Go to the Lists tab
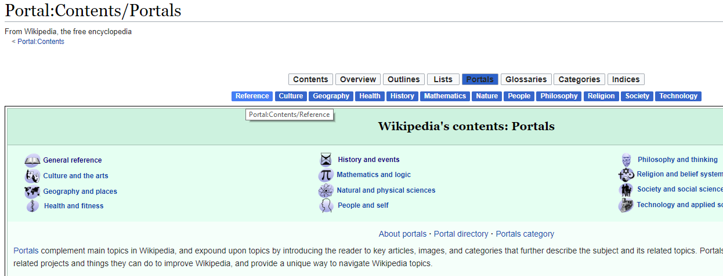723x276 pixels. tap(443, 80)
